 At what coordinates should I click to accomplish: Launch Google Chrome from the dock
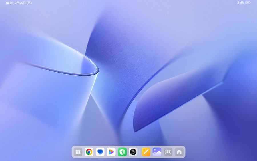point(89,152)
